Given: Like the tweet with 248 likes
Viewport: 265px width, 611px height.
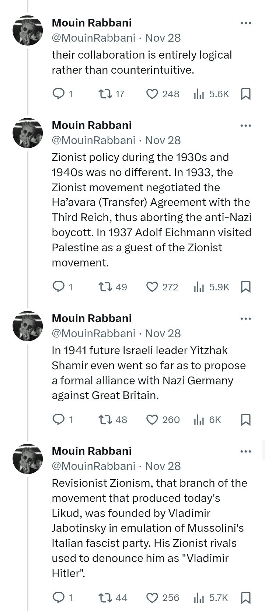Looking at the screenshot, I should (x=152, y=94).
